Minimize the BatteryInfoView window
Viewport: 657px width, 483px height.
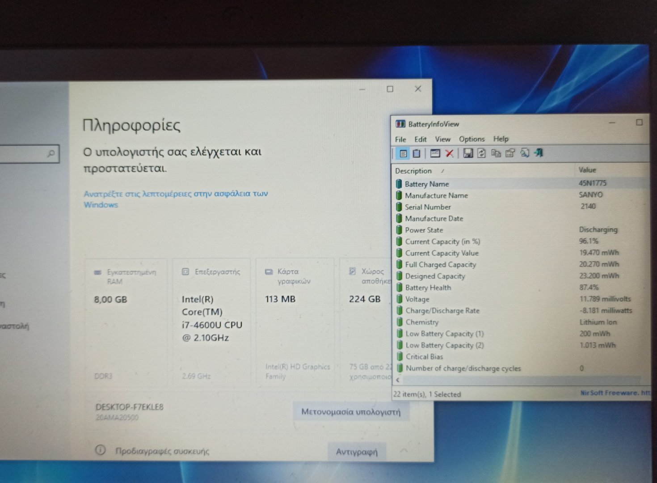(x=612, y=123)
